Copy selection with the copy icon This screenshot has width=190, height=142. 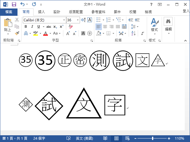click(x=17, y=26)
